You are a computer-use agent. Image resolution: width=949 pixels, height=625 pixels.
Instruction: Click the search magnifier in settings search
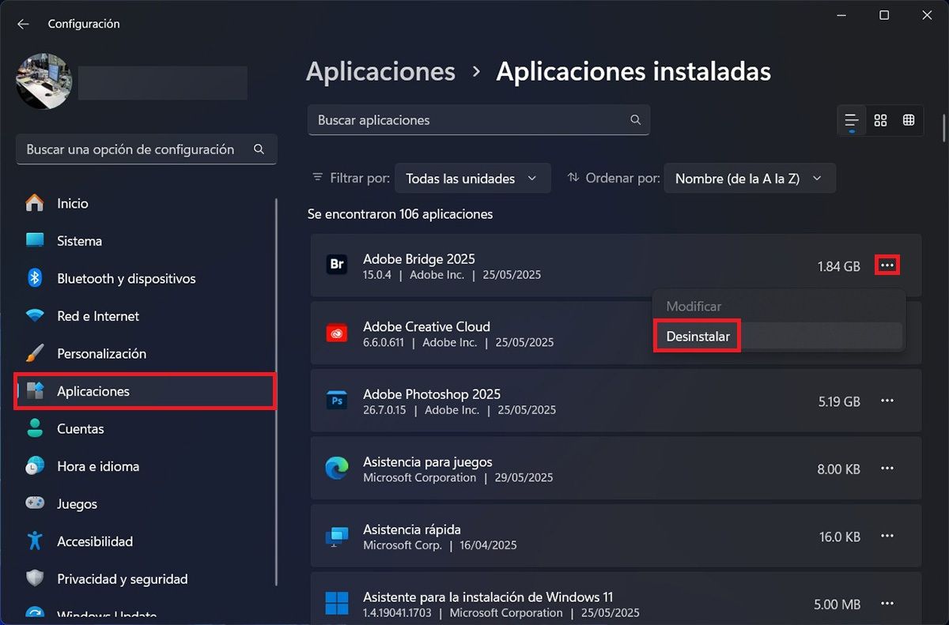(259, 149)
